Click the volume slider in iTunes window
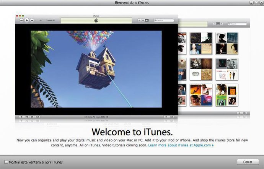The image size is (264, 169). [x=47, y=20]
